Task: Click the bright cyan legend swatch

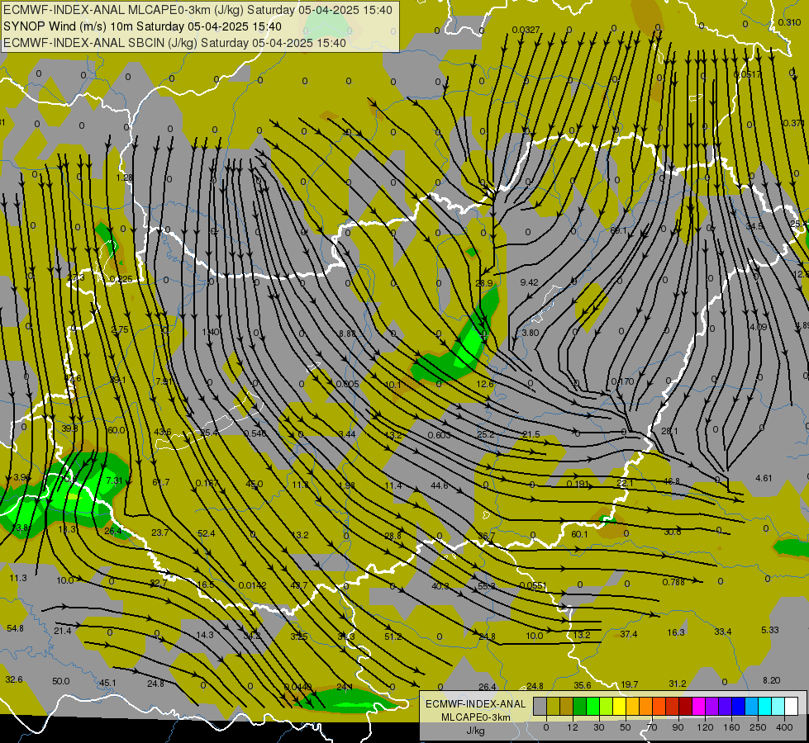Action: [x=764, y=707]
